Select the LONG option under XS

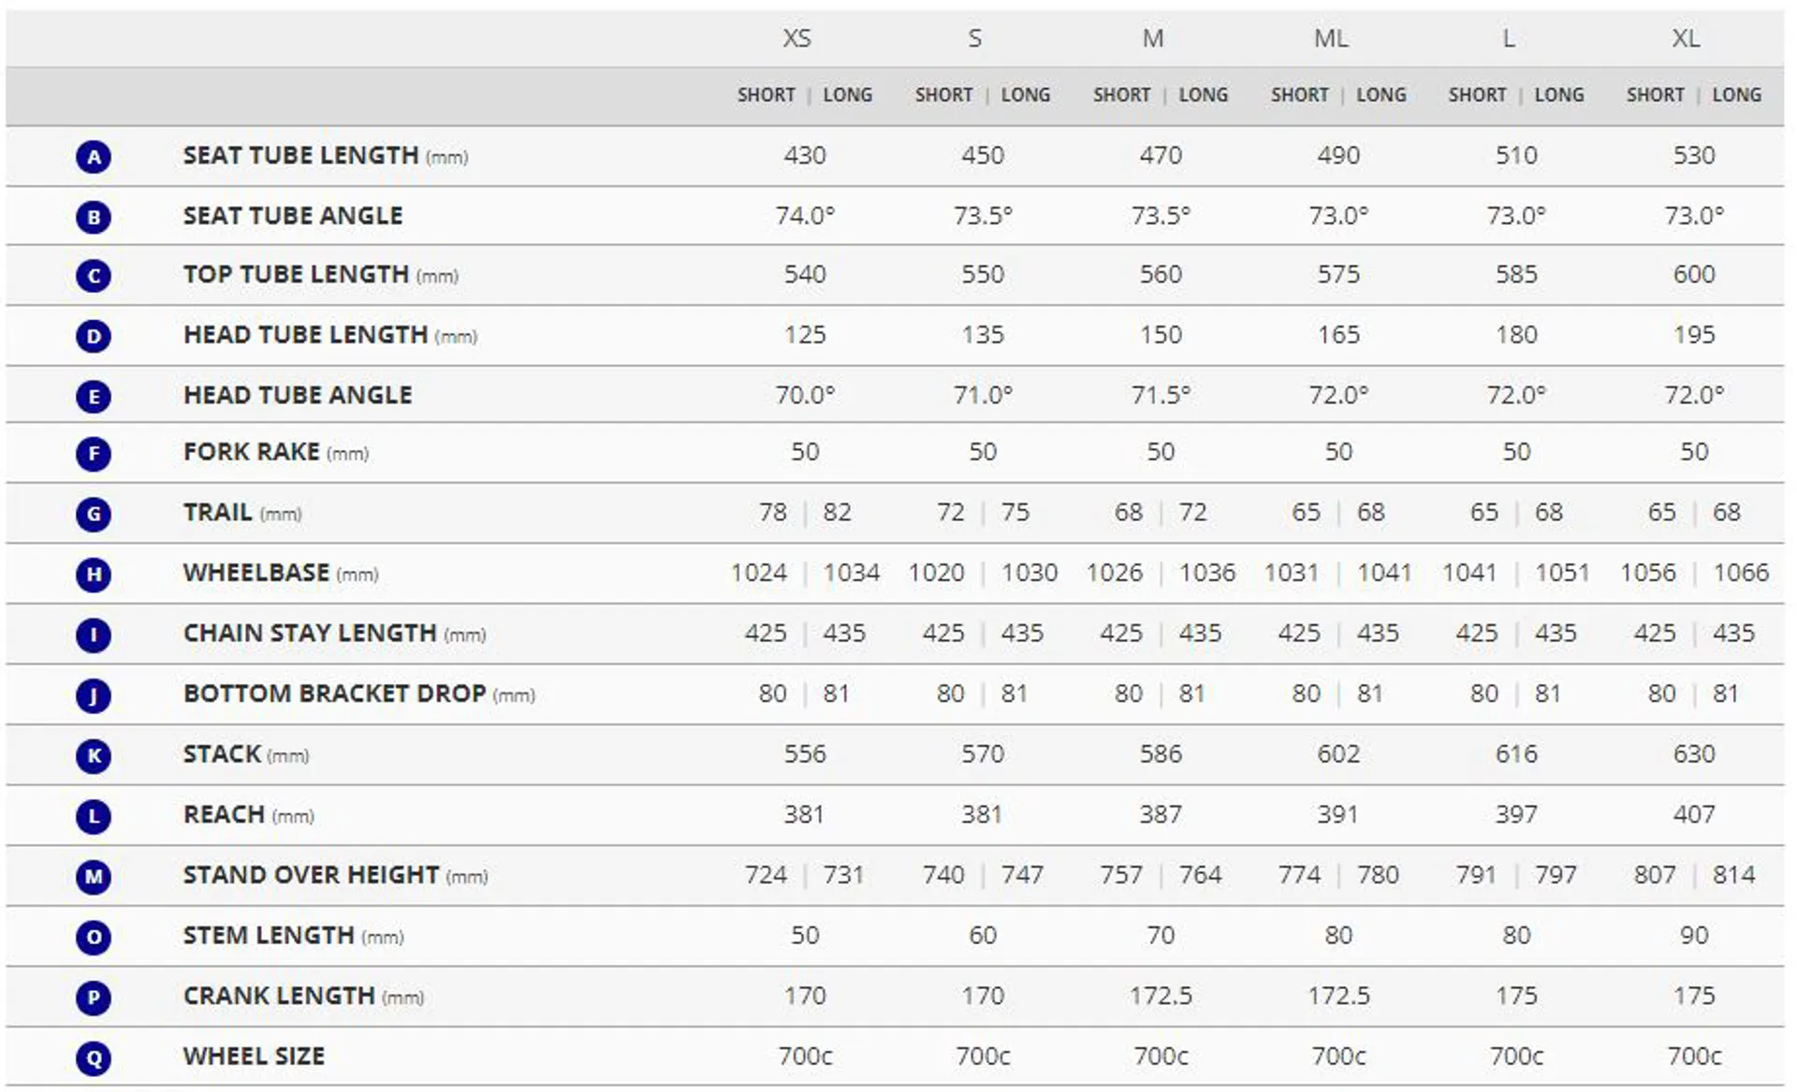[x=848, y=95]
